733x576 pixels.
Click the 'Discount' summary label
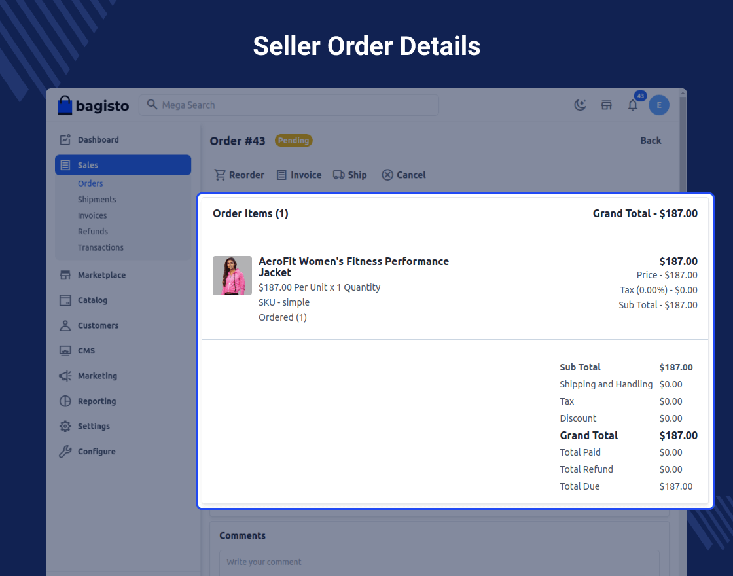pos(578,418)
